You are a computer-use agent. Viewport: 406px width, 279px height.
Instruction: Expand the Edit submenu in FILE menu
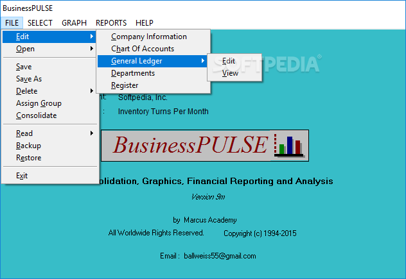tap(49, 37)
